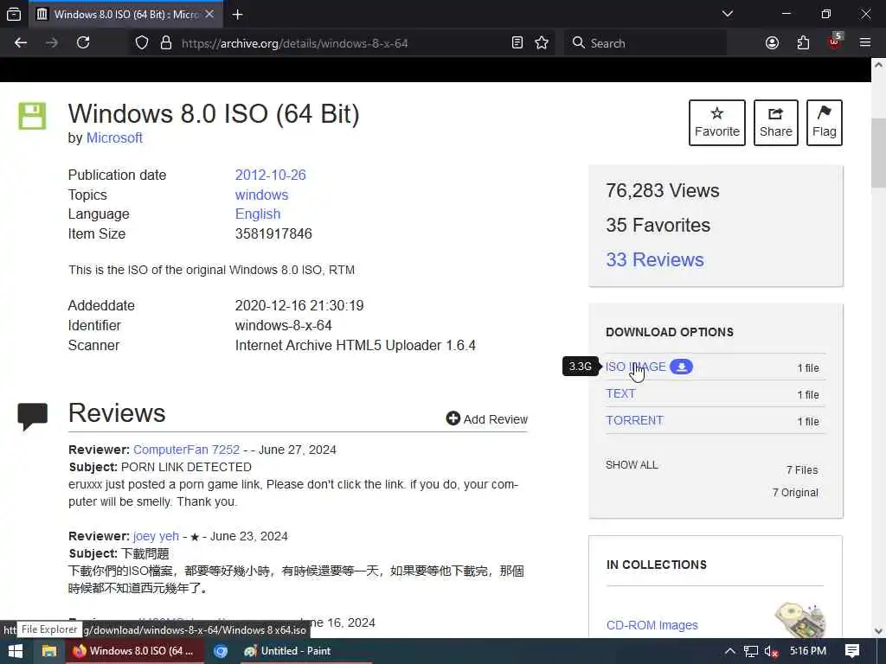Open the Microsoft creator link

[114, 137]
